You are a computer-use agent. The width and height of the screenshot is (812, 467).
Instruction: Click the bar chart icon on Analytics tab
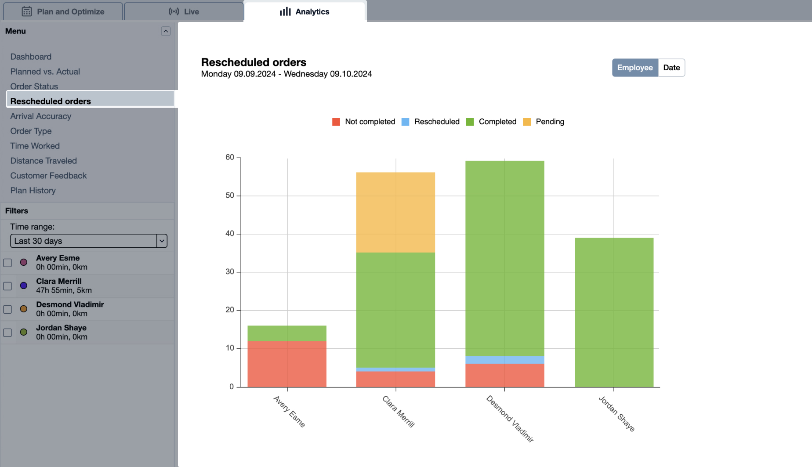pos(285,12)
